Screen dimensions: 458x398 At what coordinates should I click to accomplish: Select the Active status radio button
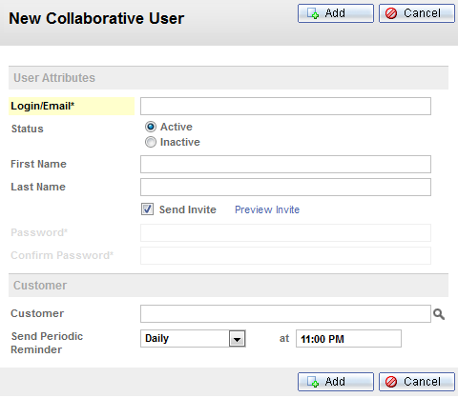[151, 127]
